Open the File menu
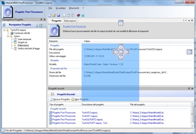This screenshot has width=196, height=134. tap(50, 8)
